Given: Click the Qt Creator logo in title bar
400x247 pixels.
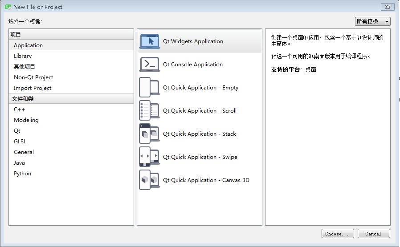Looking at the screenshot, I should click(x=8, y=7).
